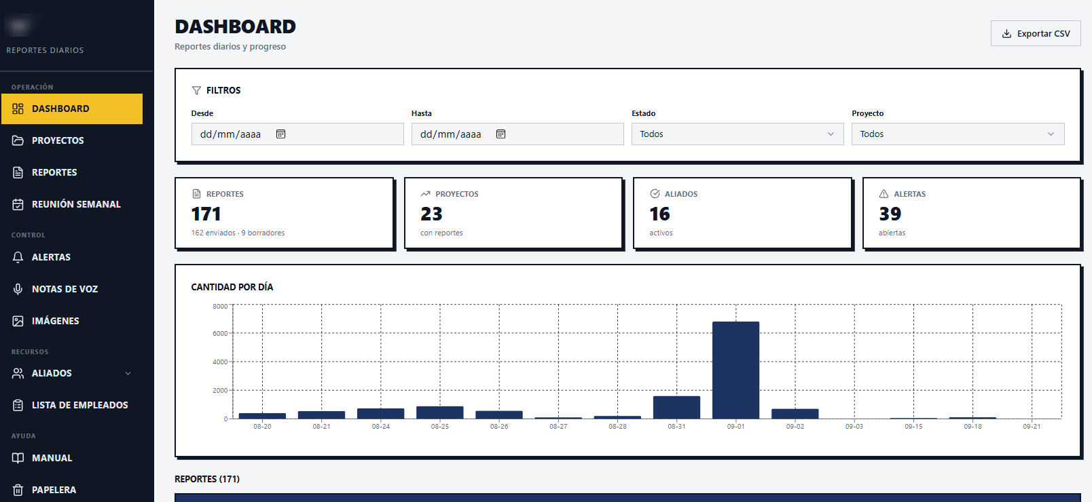Image resolution: width=1092 pixels, height=502 pixels.
Task: Open the Estado dropdown filter
Action: [x=738, y=134]
